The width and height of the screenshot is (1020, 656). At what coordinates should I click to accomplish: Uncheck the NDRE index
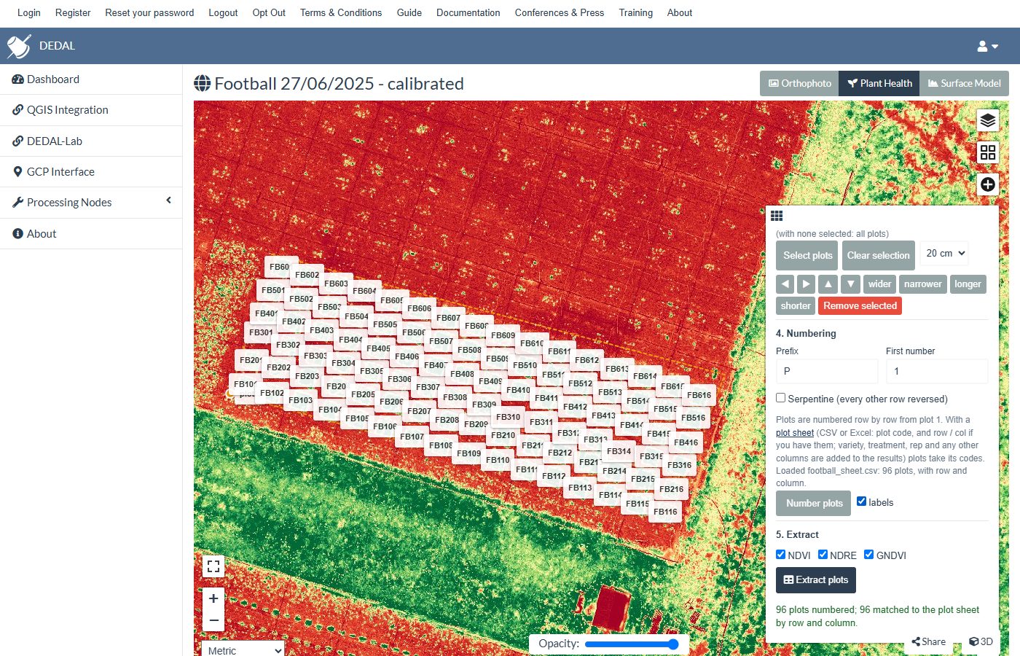(x=823, y=555)
